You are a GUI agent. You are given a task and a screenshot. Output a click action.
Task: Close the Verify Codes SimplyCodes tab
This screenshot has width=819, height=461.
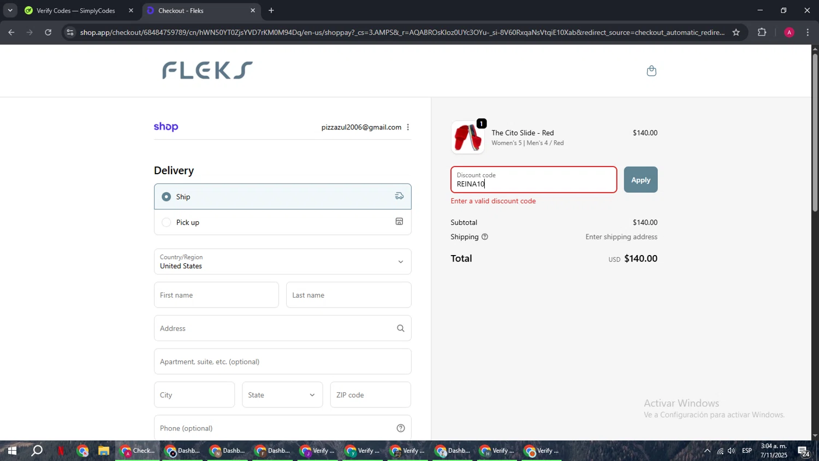pyautogui.click(x=131, y=10)
